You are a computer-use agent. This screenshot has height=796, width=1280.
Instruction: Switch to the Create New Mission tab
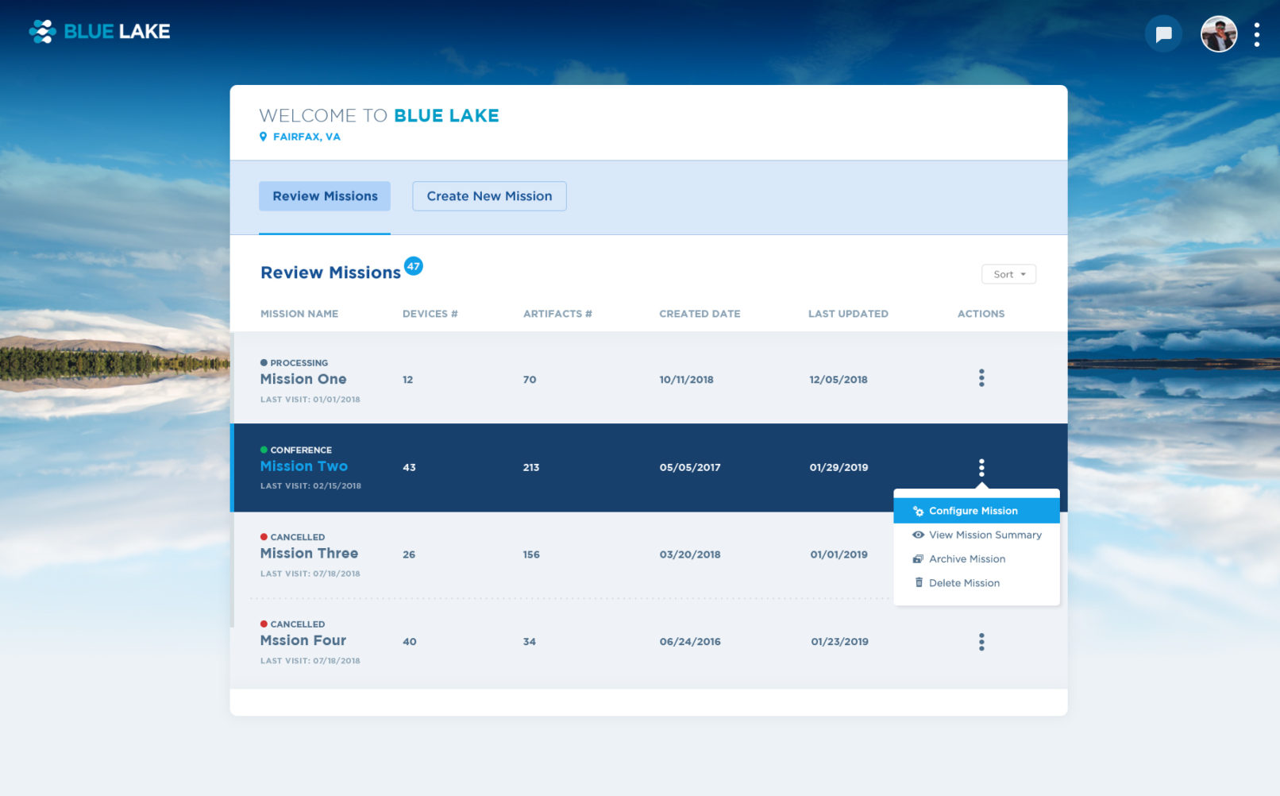click(489, 196)
